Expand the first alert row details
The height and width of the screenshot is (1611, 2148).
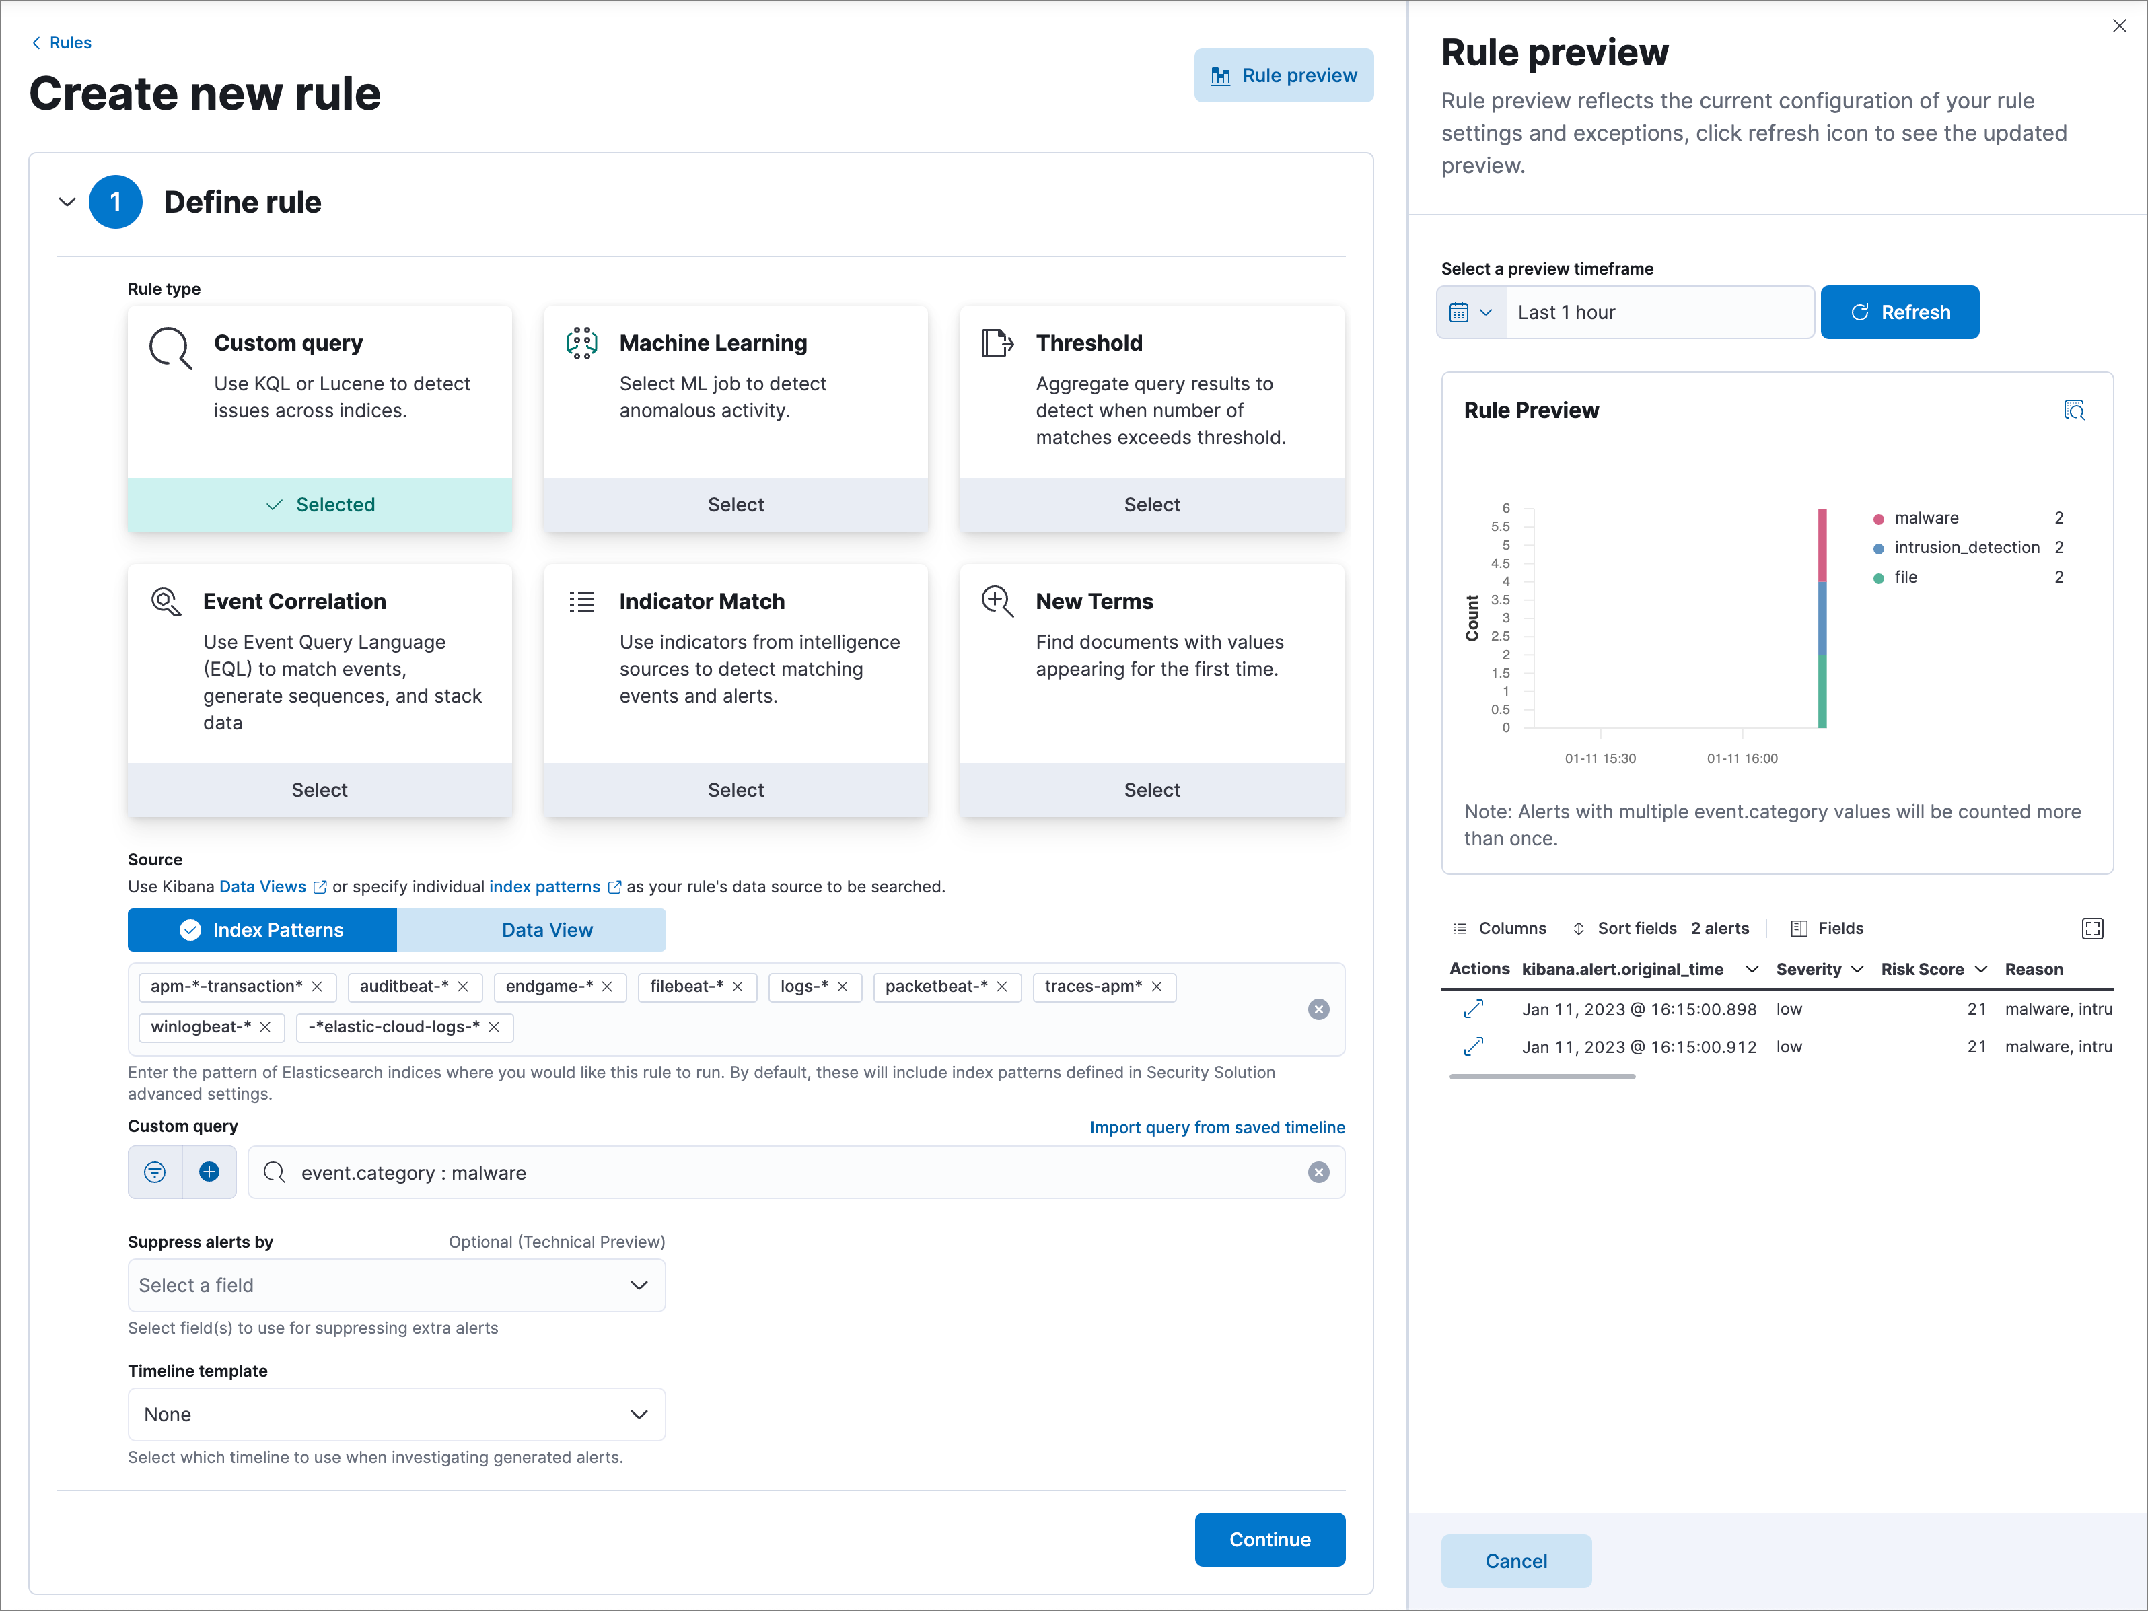[1473, 1009]
